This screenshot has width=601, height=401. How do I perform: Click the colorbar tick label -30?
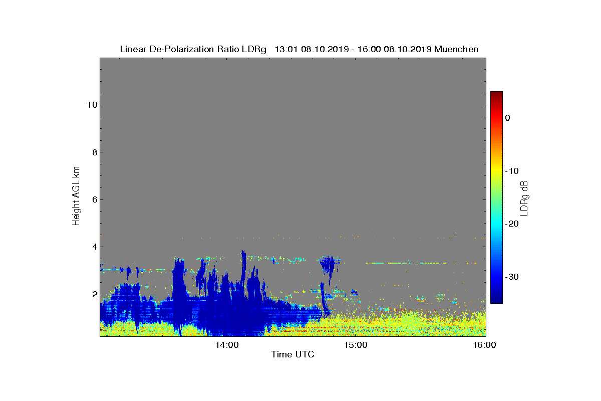click(511, 277)
